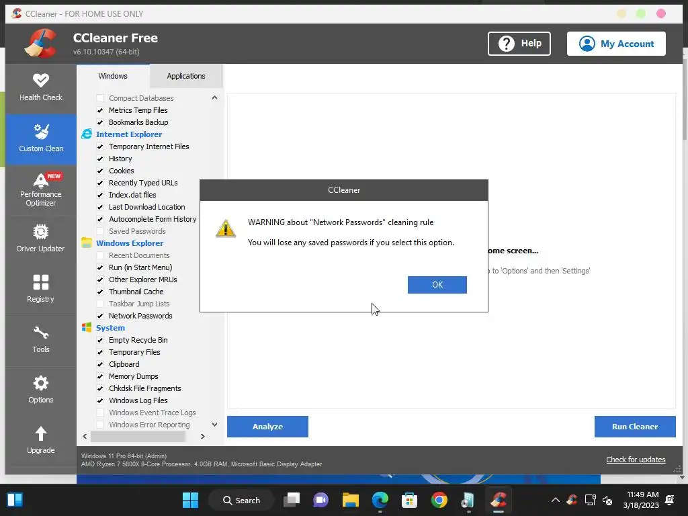Click the warning triangle icon in dialog
Viewport: 688px width, 516px height.
pos(226,228)
